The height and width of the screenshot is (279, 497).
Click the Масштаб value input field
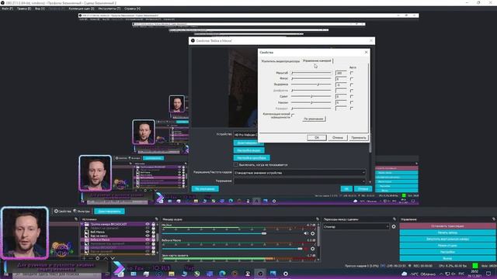point(342,73)
